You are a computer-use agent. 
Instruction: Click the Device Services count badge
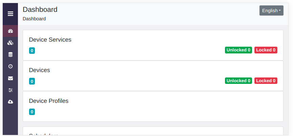(x=32, y=51)
